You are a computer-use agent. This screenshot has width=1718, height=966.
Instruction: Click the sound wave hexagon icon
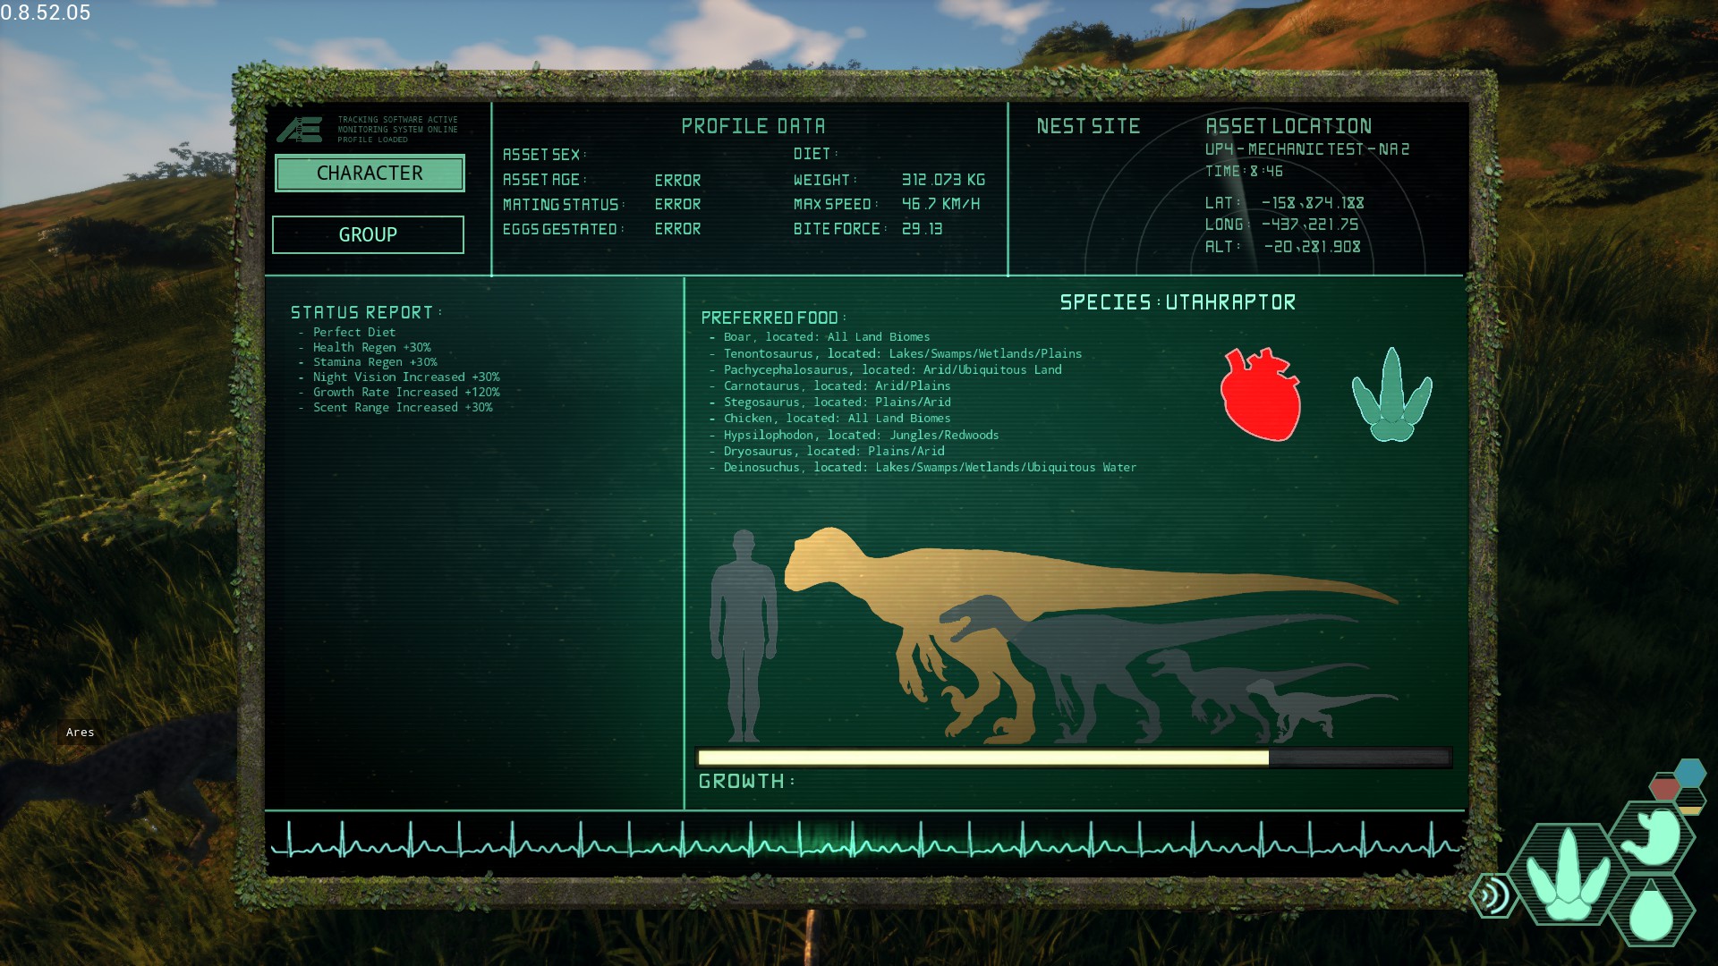(x=1493, y=895)
